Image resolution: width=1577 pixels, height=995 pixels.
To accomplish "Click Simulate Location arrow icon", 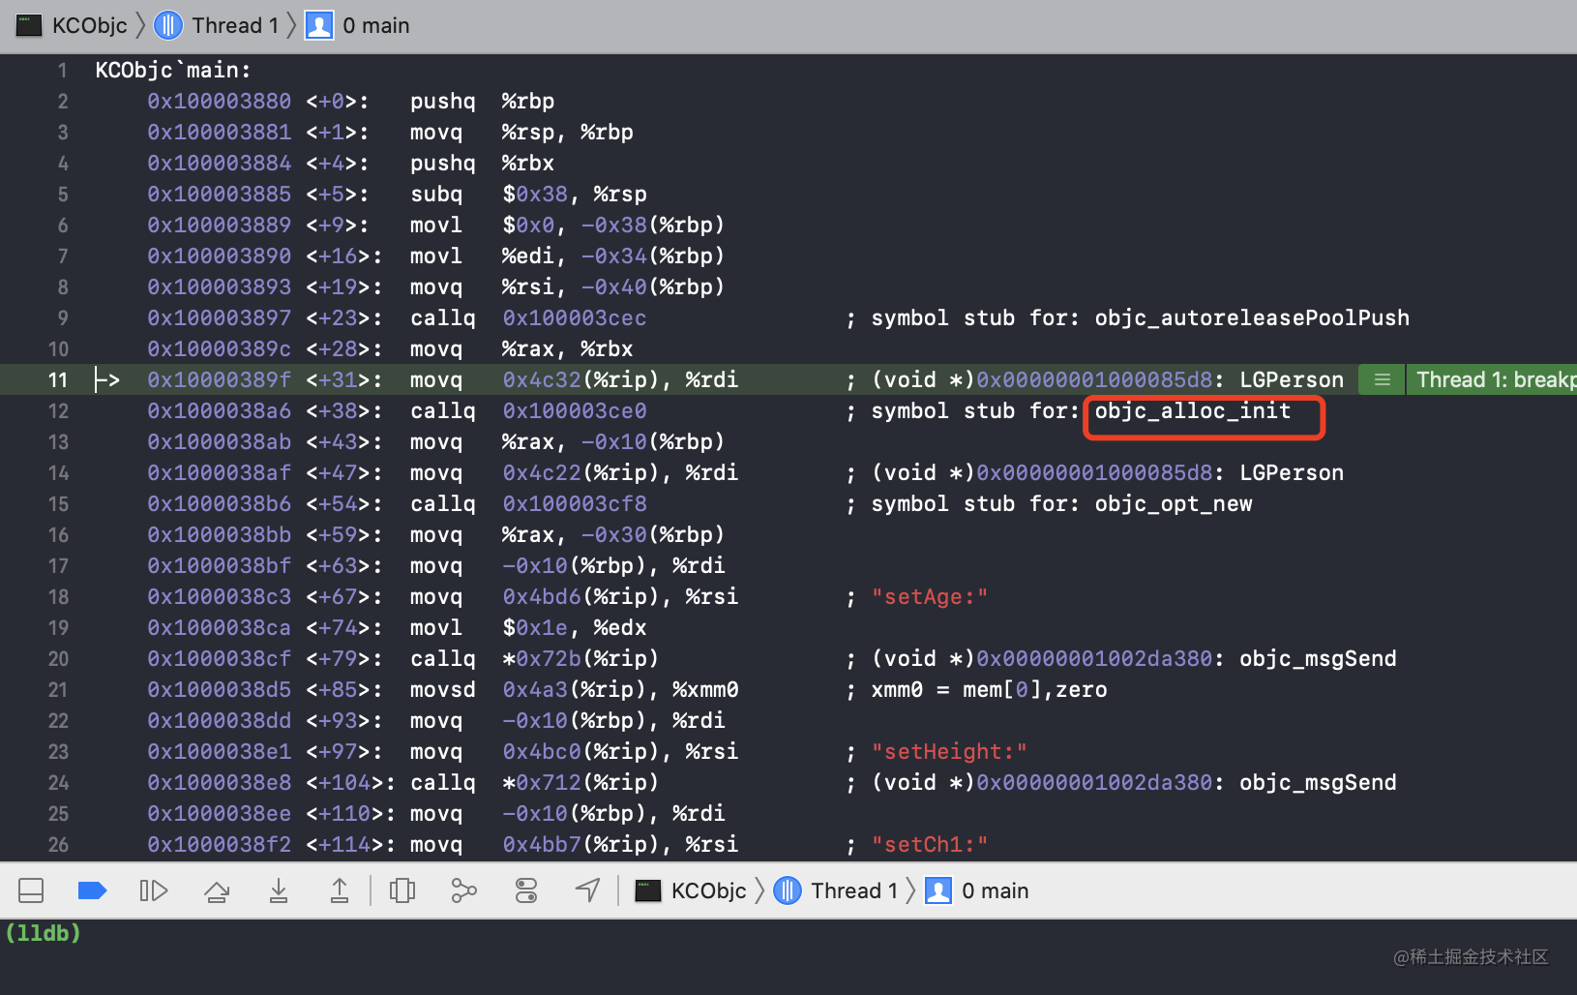I will pyautogui.click(x=588, y=890).
